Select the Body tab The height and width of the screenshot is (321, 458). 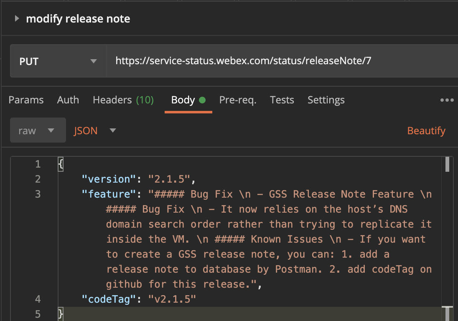click(188, 100)
